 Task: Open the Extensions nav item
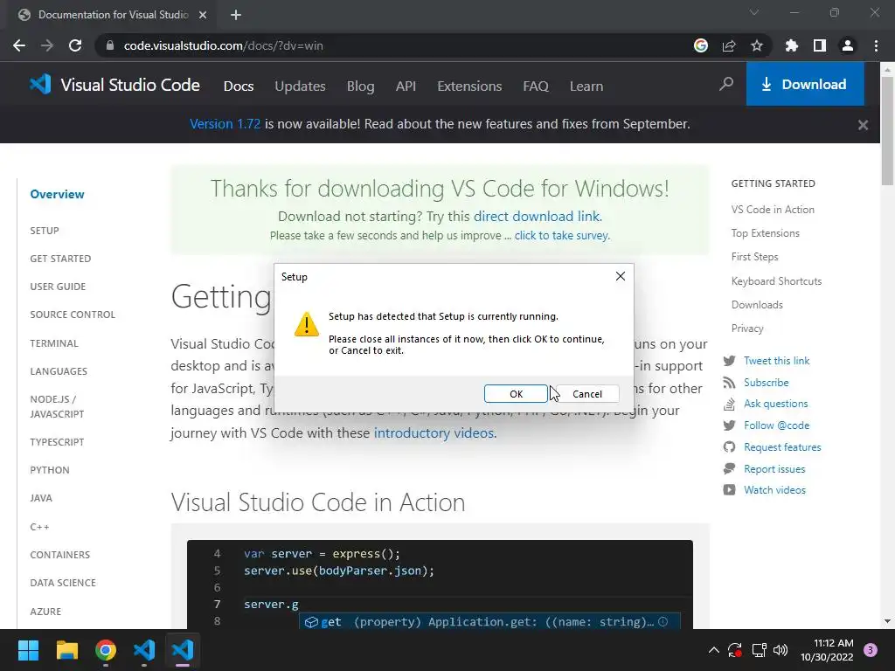(x=469, y=86)
